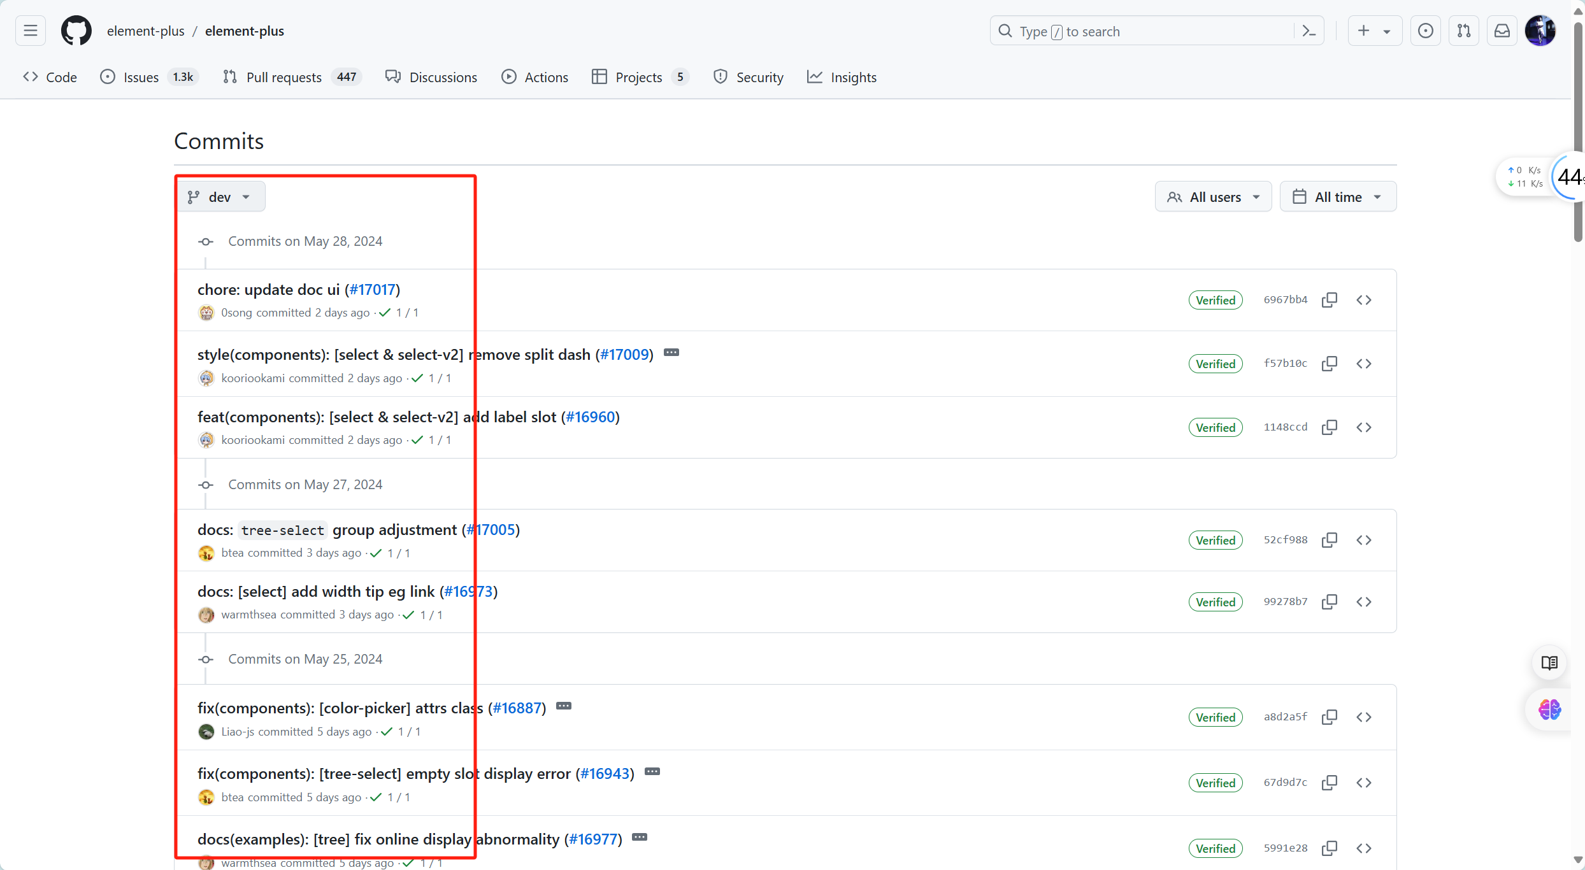
Task: Browse repository at commit f57b10c
Action: [x=1363, y=364]
